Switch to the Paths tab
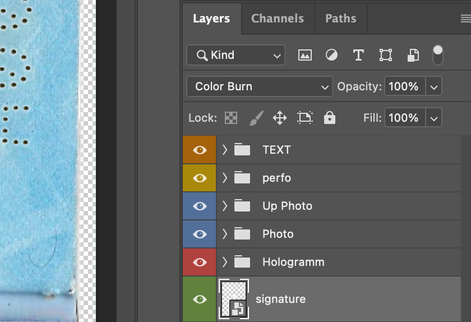Image resolution: width=471 pixels, height=322 pixels. [340, 19]
